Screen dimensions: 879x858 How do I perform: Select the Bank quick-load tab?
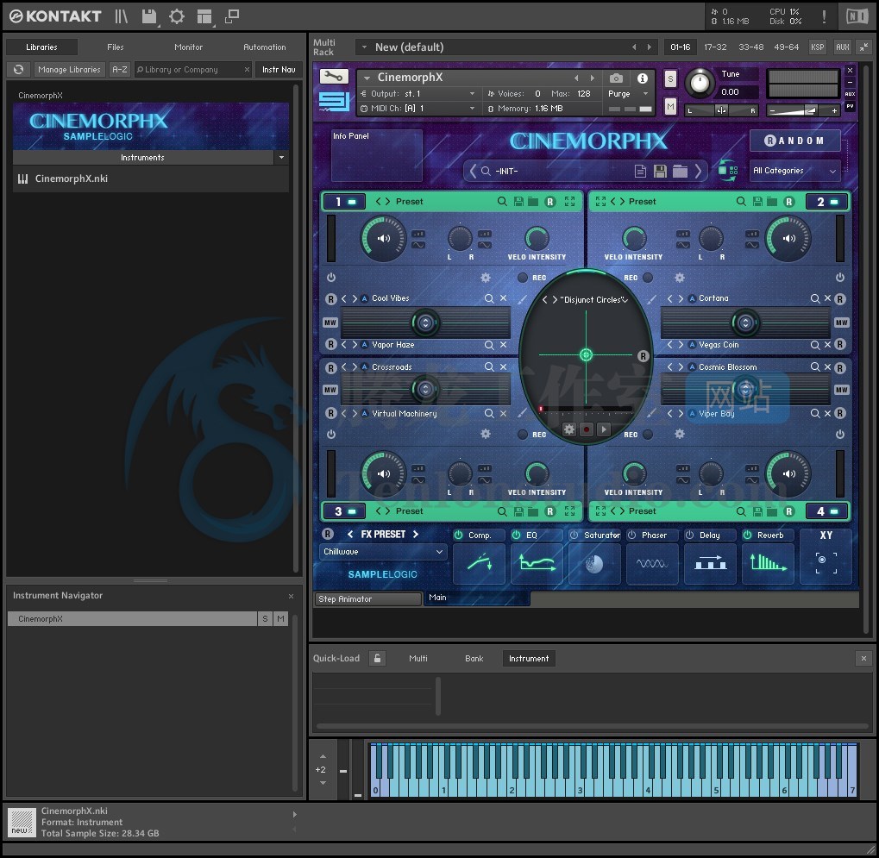pyautogui.click(x=474, y=659)
